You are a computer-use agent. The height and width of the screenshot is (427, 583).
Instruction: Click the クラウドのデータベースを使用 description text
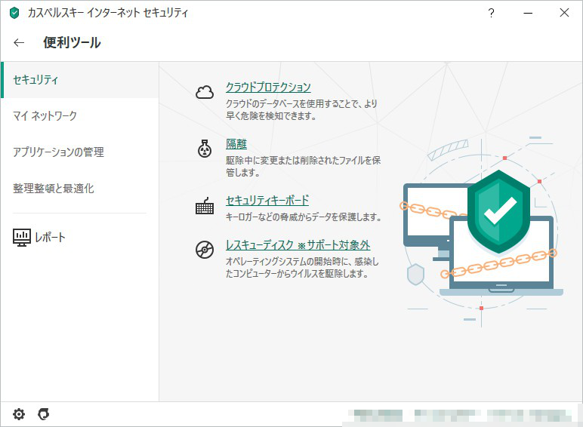301,109
